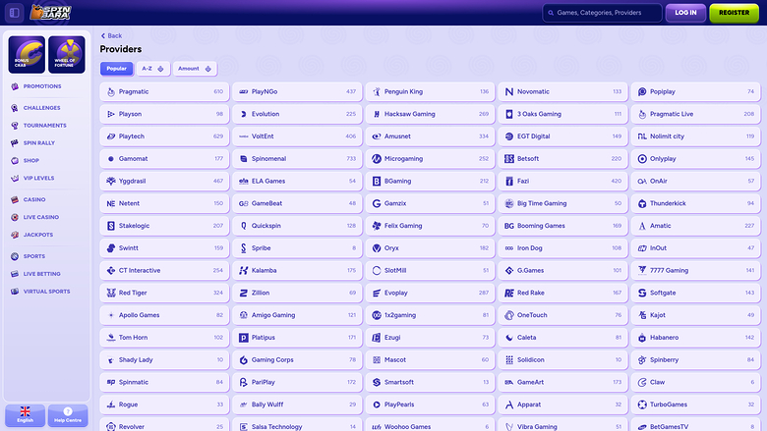The height and width of the screenshot is (431, 767).
Task: Open the Bonus Crab game tile
Action: [27, 54]
